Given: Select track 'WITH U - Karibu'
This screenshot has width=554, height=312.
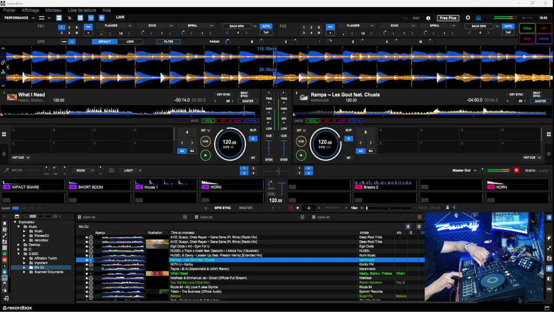Looking at the screenshot, I should click(x=182, y=264).
